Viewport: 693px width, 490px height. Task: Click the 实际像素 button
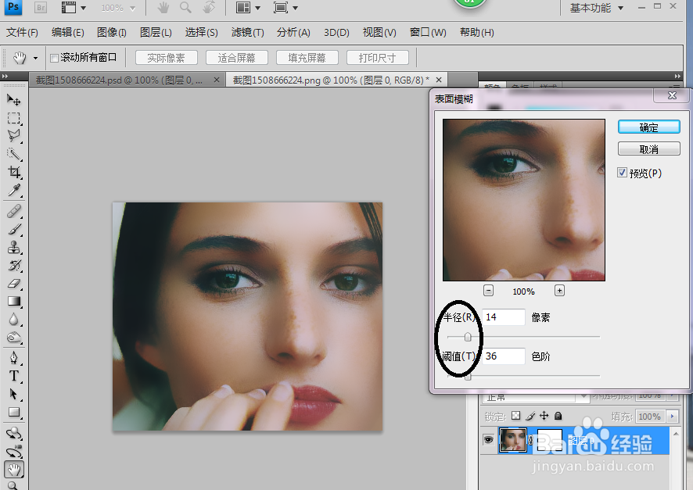click(x=166, y=58)
